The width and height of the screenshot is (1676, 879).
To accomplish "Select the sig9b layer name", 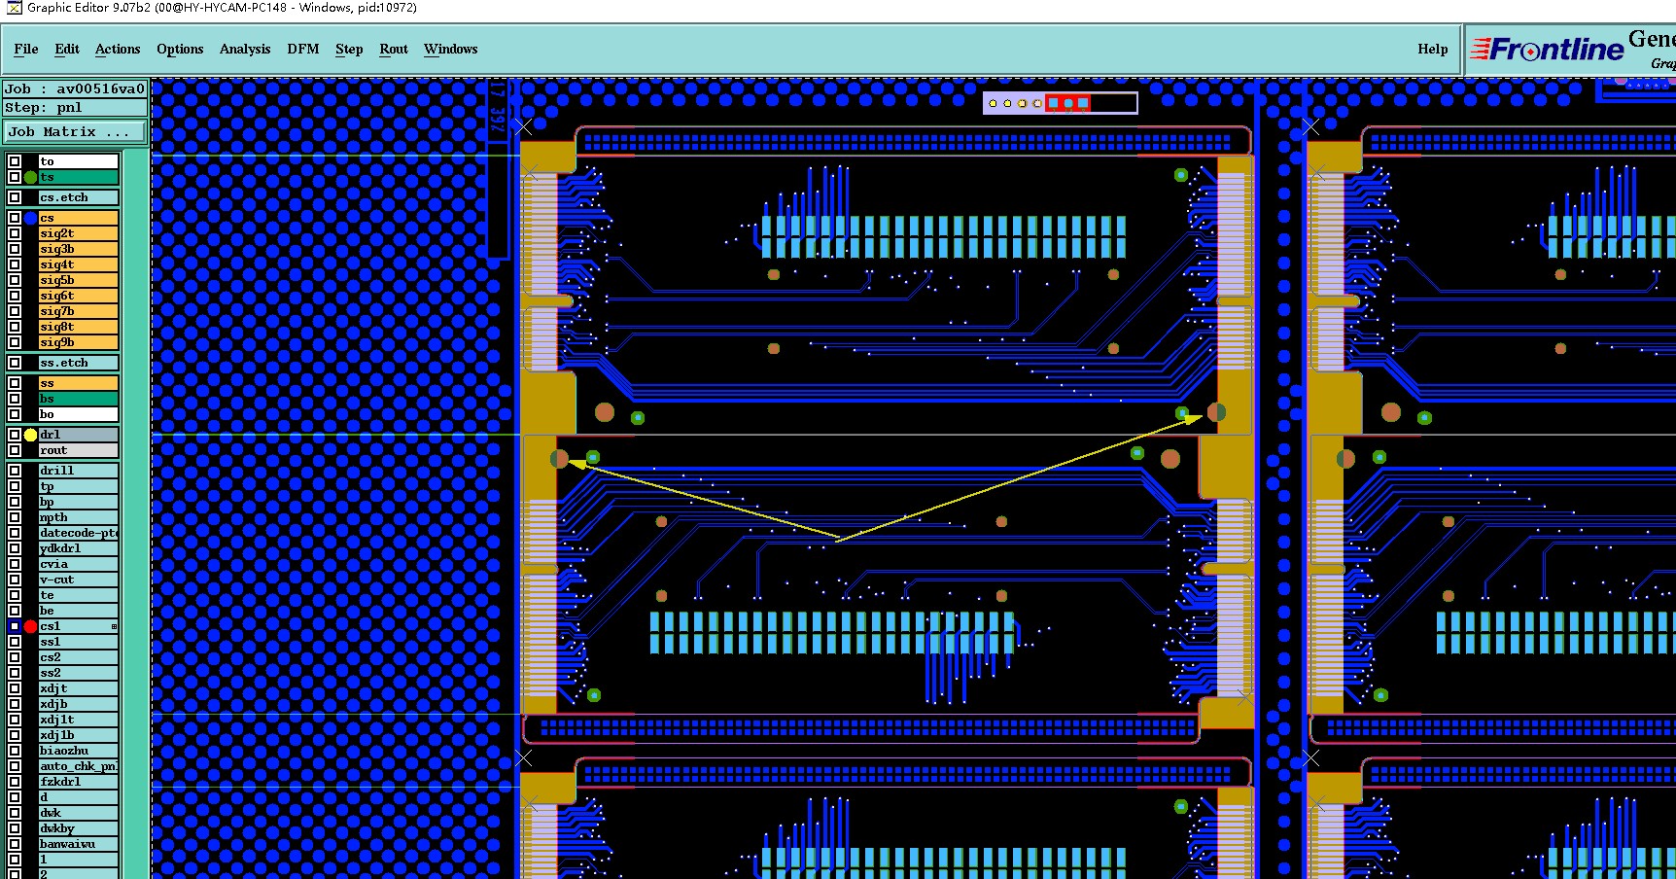I will tap(78, 342).
